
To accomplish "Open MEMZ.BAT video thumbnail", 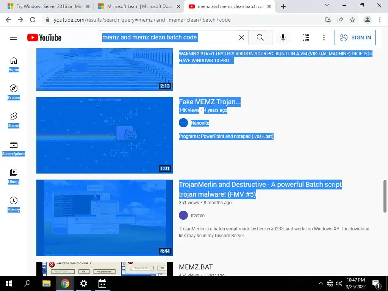I will [105, 269].
